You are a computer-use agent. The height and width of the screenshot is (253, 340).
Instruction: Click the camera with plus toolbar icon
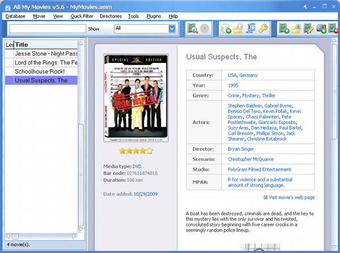(321, 28)
